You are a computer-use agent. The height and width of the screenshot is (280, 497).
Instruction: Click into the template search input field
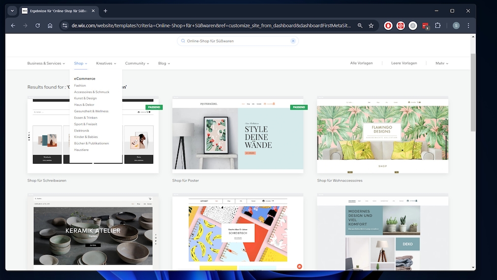point(236,41)
